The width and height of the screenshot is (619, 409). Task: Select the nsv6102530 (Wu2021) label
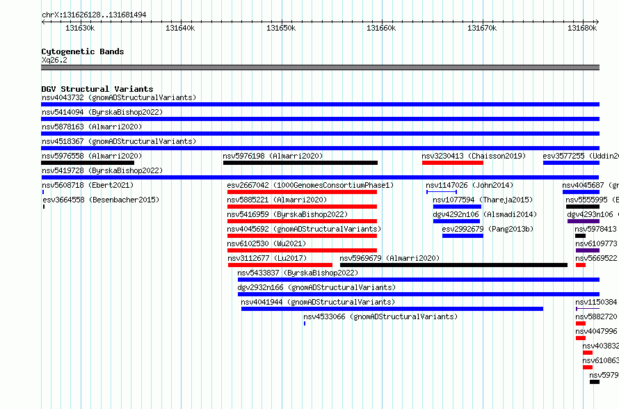click(x=266, y=243)
